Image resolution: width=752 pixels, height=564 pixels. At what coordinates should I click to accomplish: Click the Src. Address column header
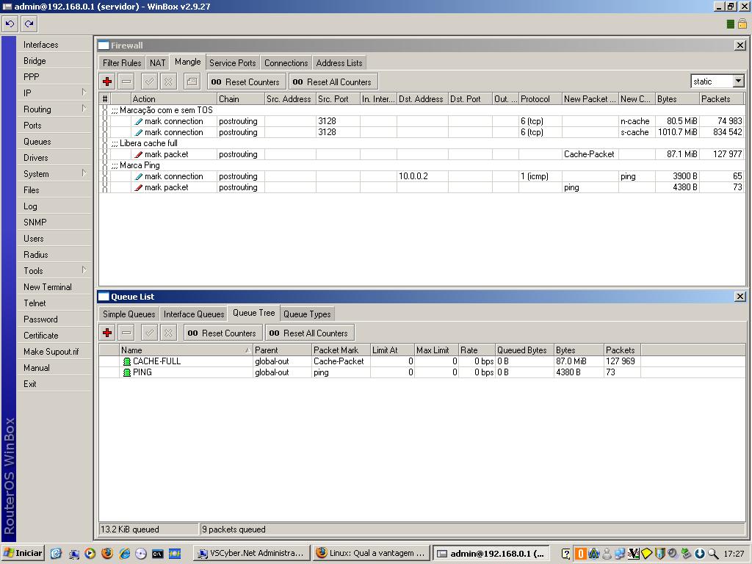click(x=289, y=99)
